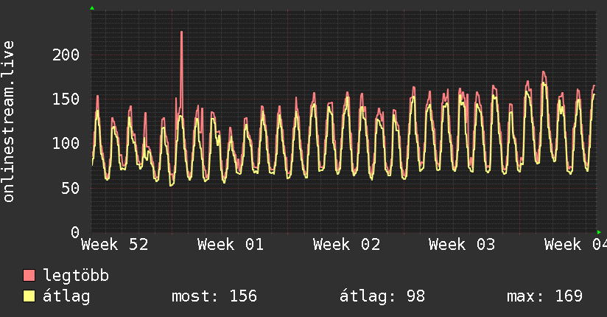Click the Week 02 x-axis label
This screenshot has width=607, height=317.
(346, 244)
